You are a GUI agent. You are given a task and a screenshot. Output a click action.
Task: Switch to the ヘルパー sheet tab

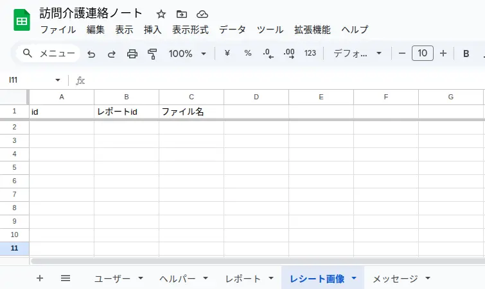(177, 279)
